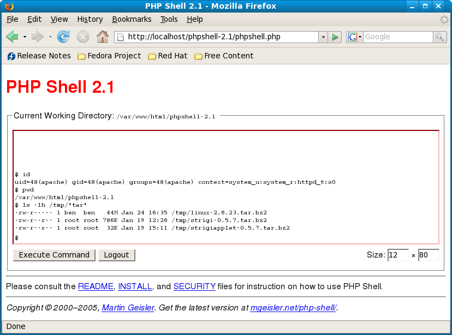Viewport: 452px width, 335px height.
Task: Open the Back history dropdown arrow
Action: (x=25, y=37)
